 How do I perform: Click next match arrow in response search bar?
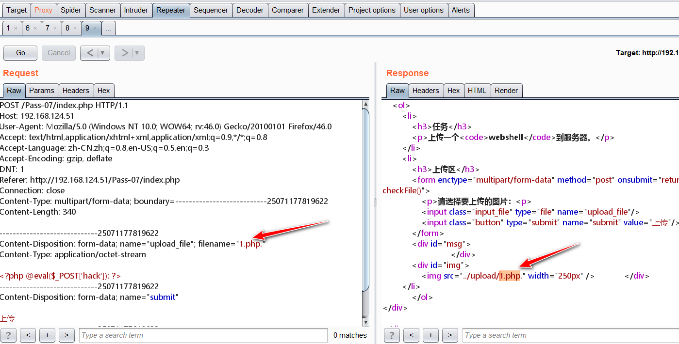coord(450,335)
